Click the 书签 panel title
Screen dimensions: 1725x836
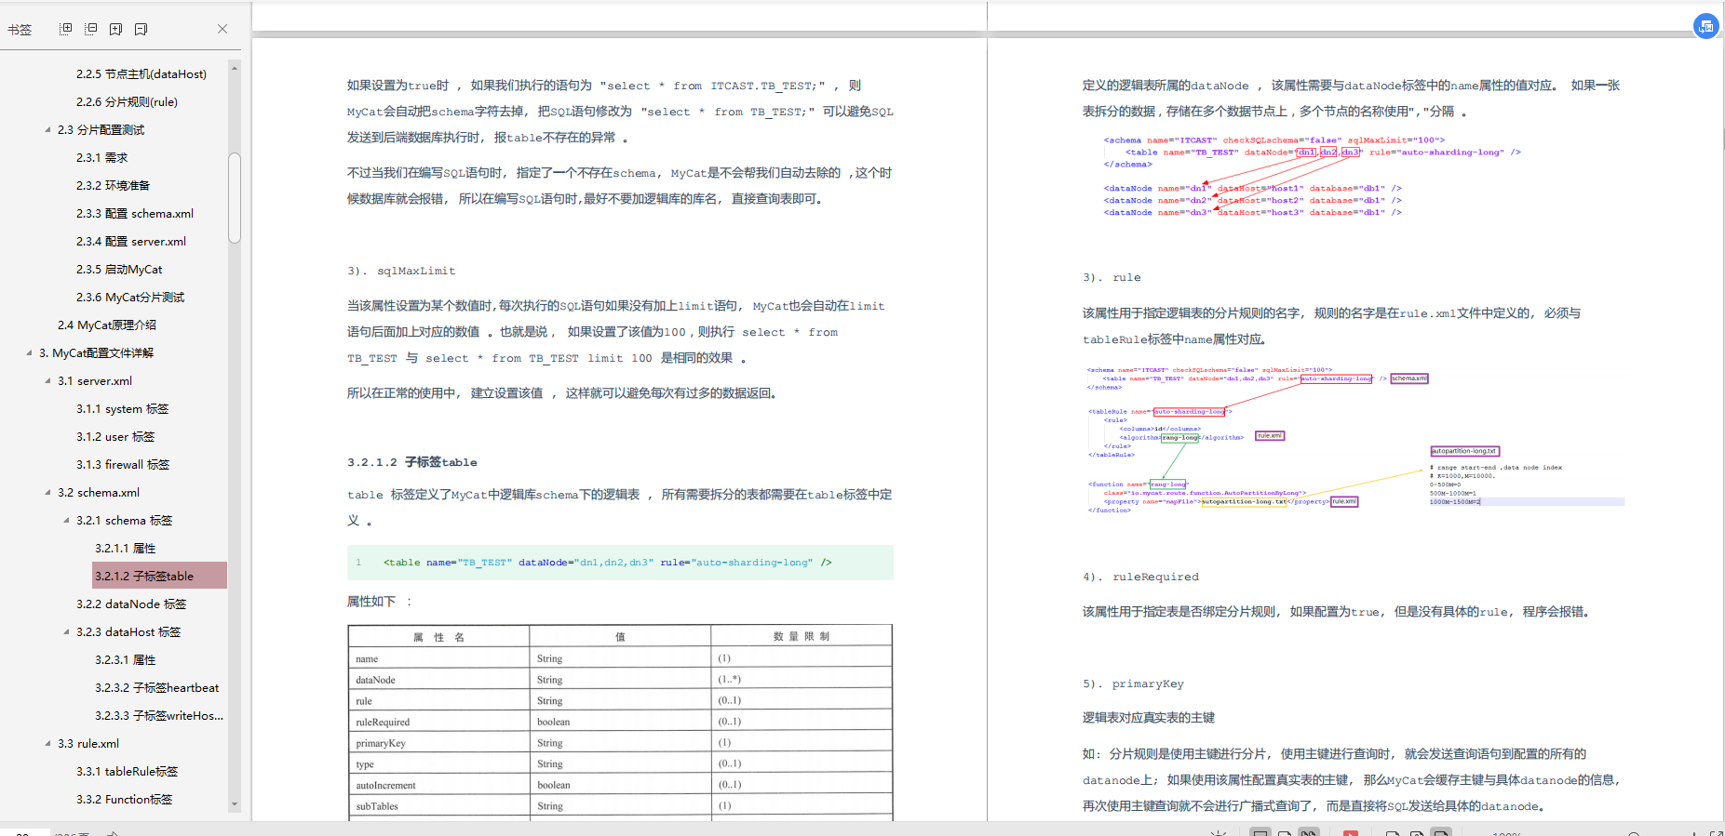(x=20, y=30)
